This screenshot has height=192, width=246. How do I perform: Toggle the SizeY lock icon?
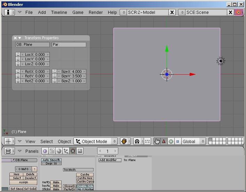(x=54, y=76)
